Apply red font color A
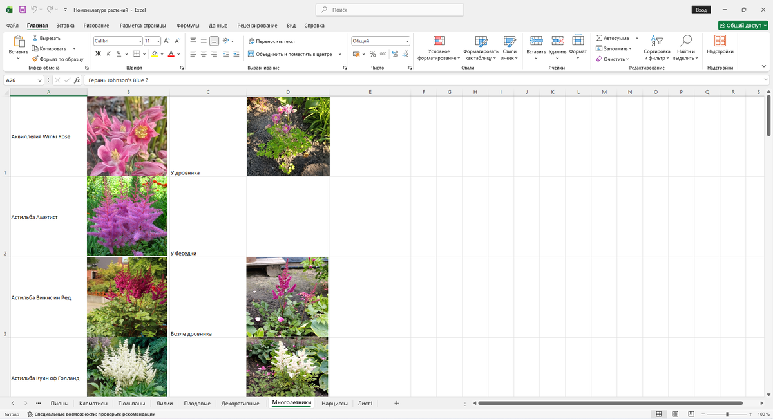The width and height of the screenshot is (773, 419). (171, 54)
